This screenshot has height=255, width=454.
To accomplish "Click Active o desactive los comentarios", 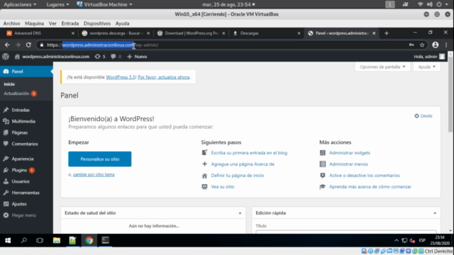I will coord(364,175).
